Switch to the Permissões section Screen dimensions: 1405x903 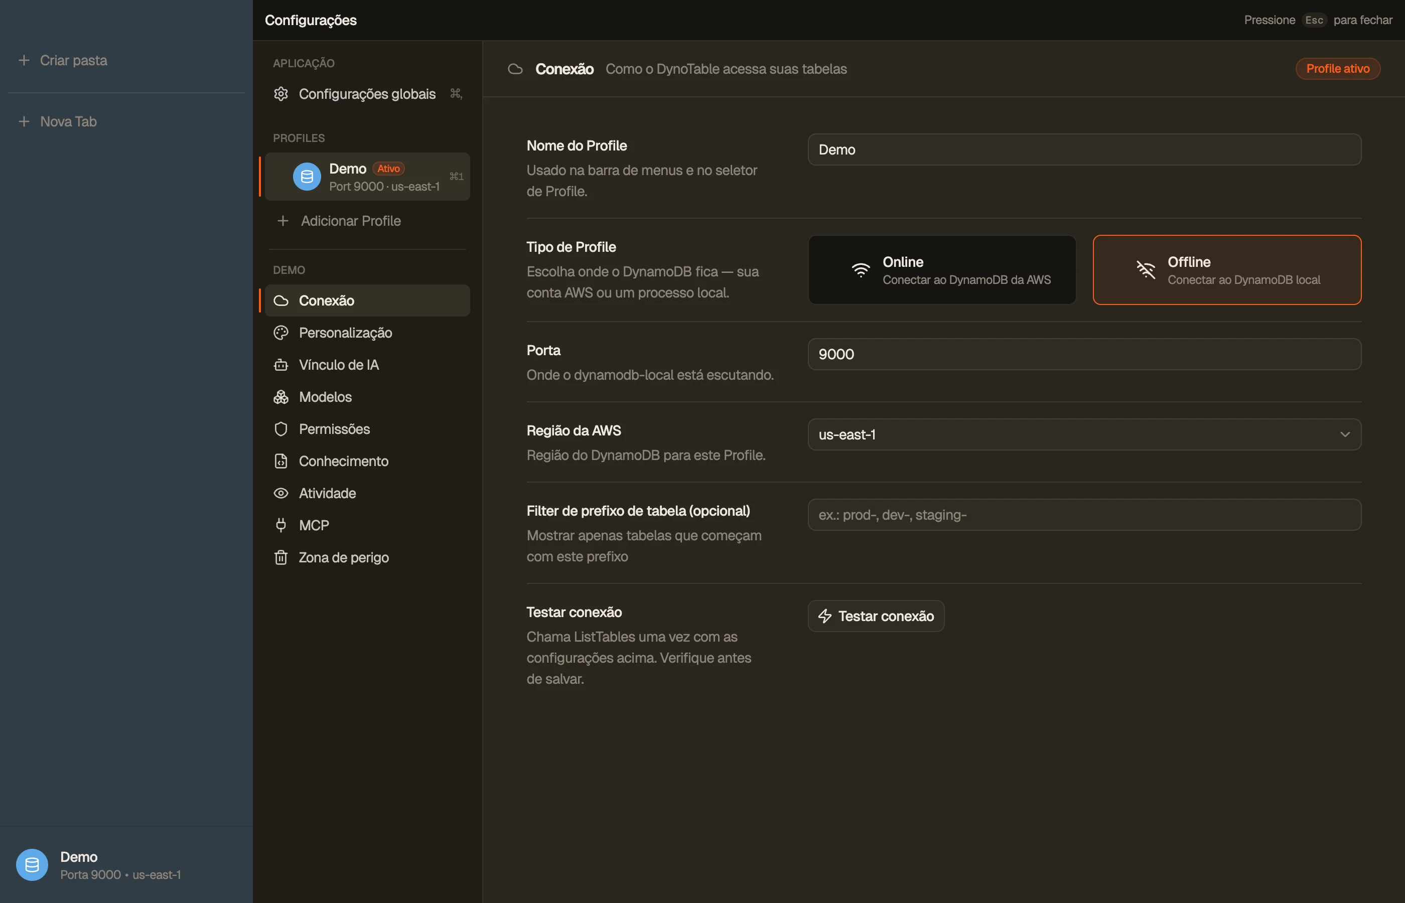pyautogui.click(x=368, y=429)
